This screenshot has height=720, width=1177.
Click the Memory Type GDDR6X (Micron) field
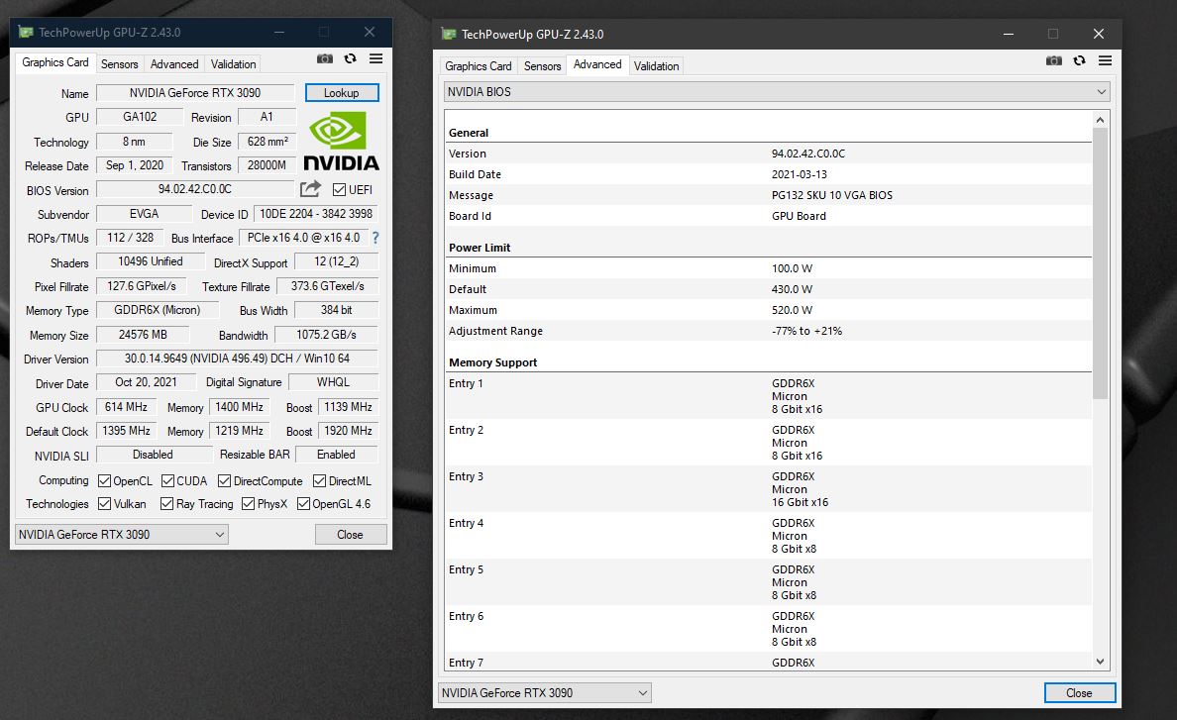(x=158, y=310)
